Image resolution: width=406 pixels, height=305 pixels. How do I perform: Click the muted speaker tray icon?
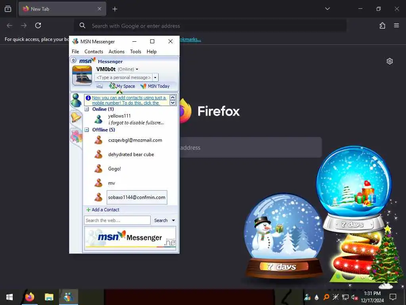(x=354, y=297)
